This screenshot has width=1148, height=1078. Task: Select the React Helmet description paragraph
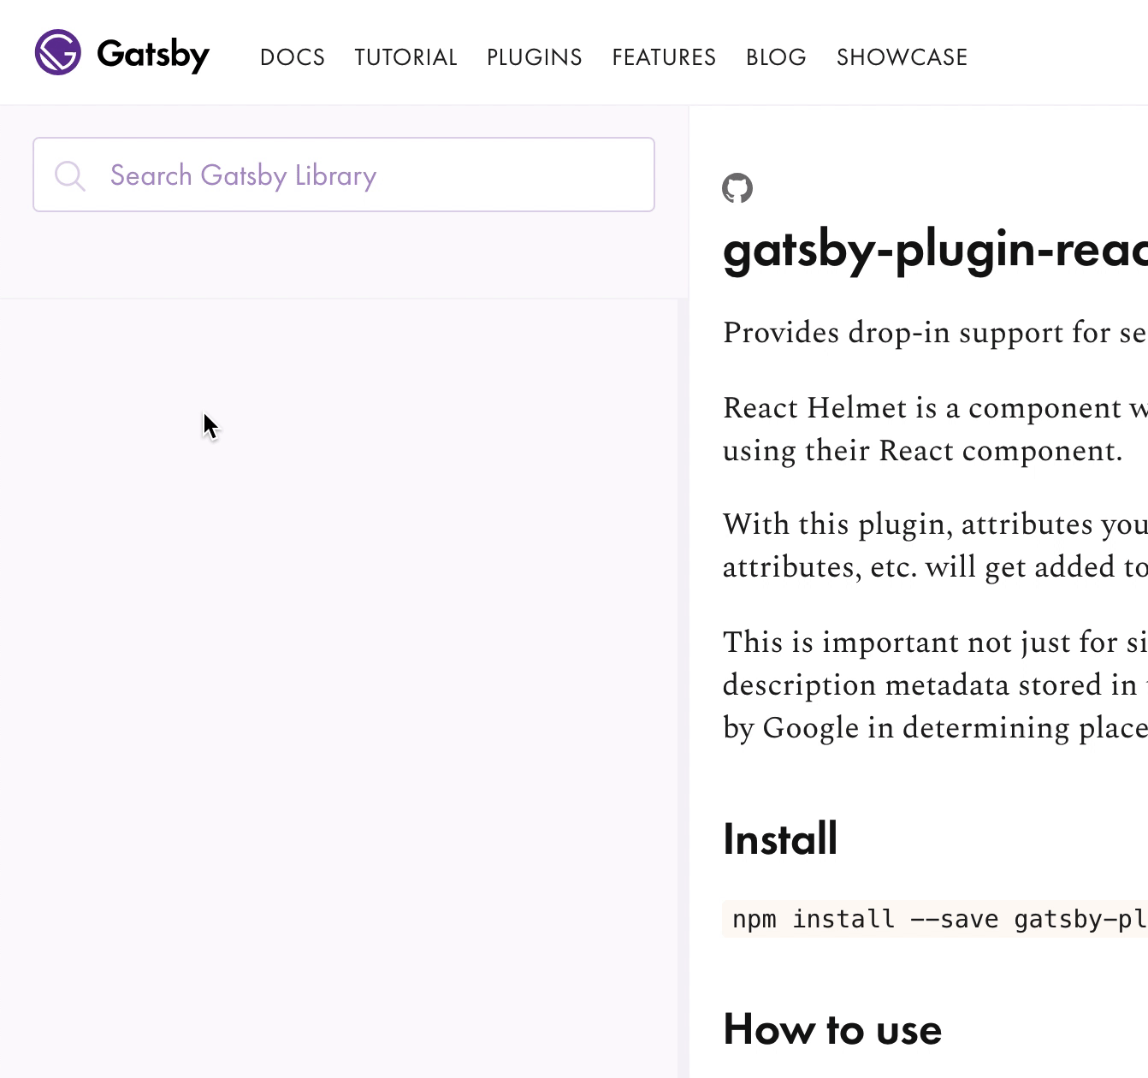pos(932,428)
